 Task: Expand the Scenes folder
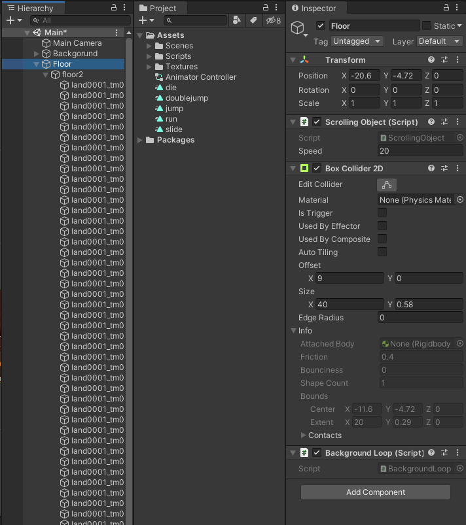pos(149,46)
